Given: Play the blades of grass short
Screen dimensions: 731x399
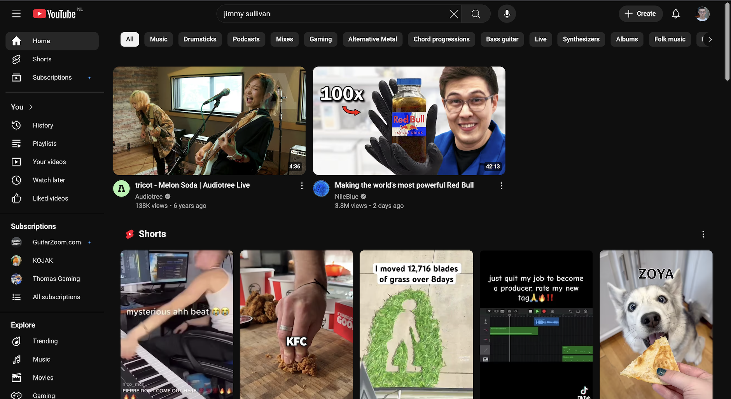Looking at the screenshot, I should point(416,325).
